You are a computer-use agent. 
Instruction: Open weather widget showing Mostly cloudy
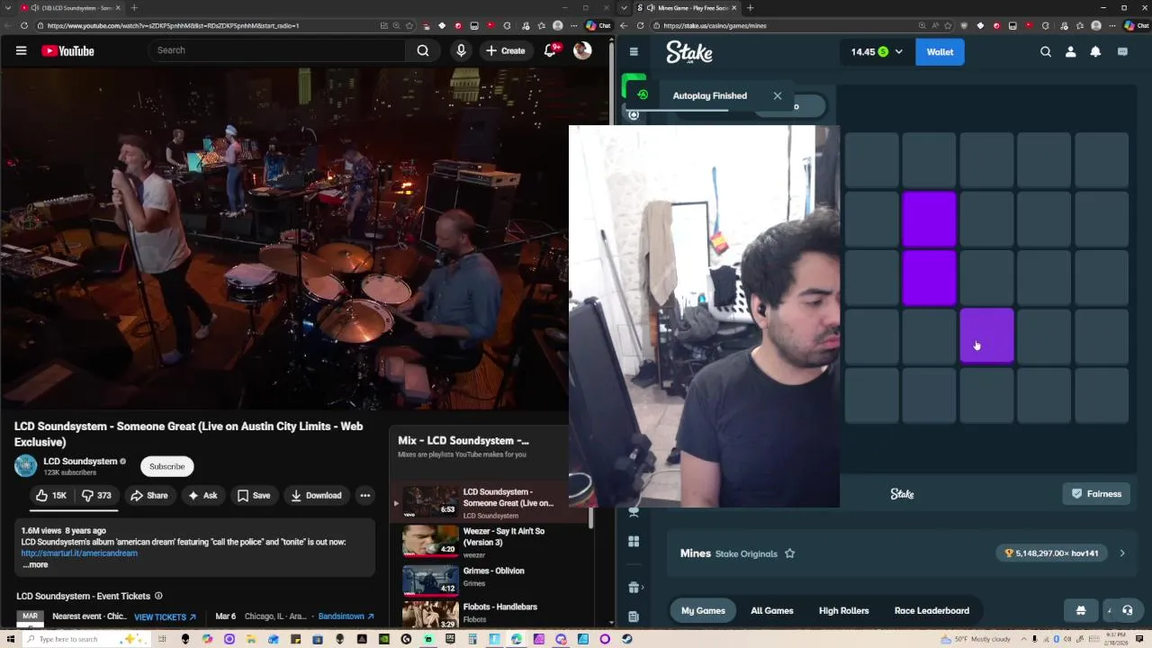tap(976, 639)
